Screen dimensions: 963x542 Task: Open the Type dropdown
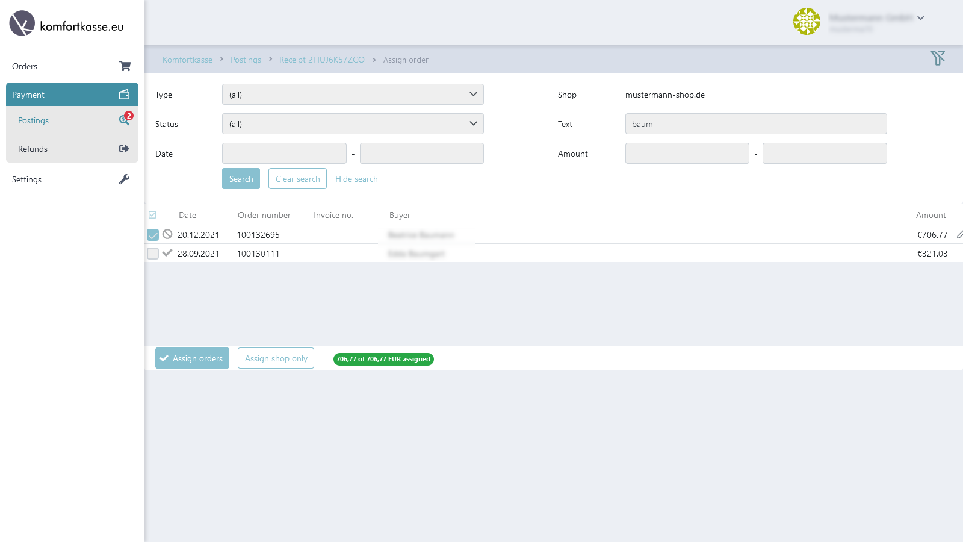pos(352,94)
